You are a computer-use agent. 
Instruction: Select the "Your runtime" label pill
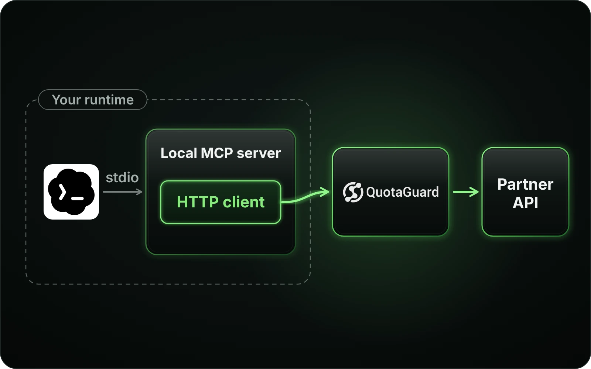tap(93, 100)
